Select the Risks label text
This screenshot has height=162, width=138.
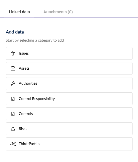pyautogui.click(x=23, y=129)
